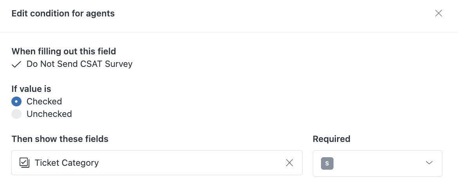The width and height of the screenshot is (458, 183).
Task: Click the Checked option label text
Action: point(44,102)
